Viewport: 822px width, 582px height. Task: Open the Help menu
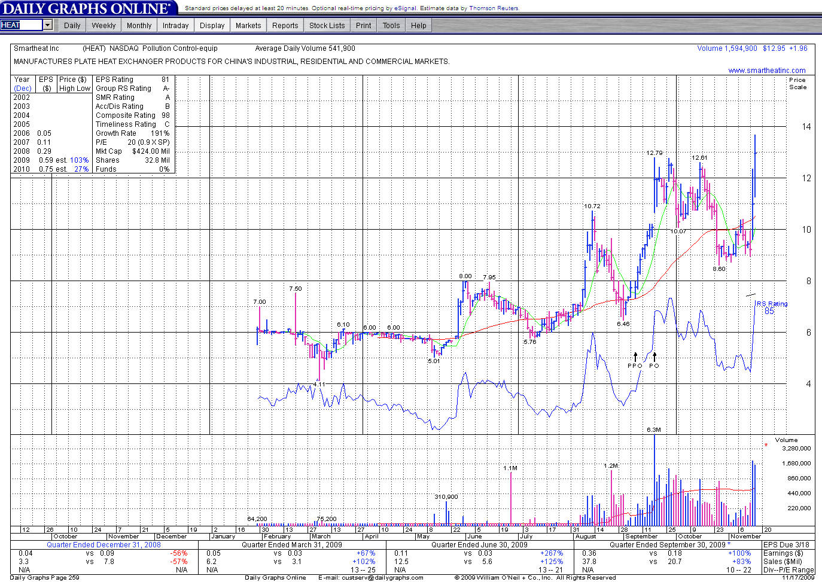419,26
